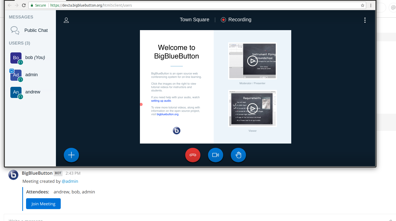Click the Town Square meeting title
This screenshot has height=221, width=396.
(x=194, y=20)
